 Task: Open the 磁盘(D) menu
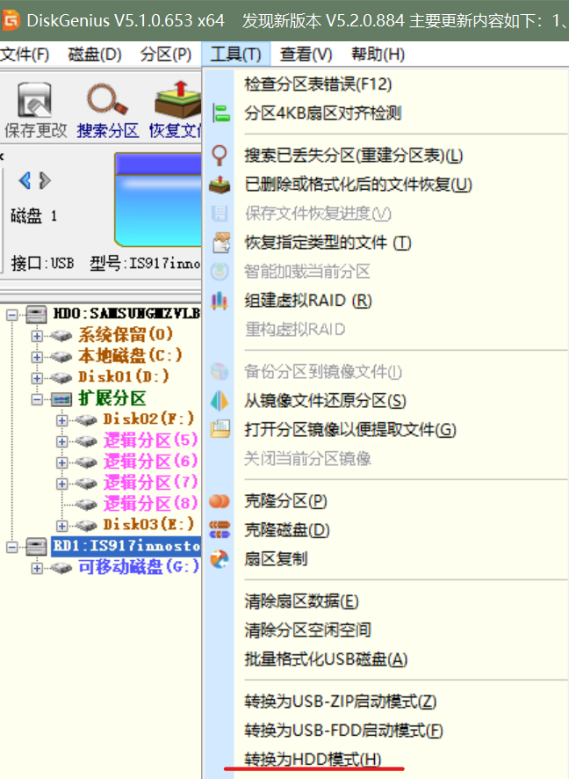95,54
